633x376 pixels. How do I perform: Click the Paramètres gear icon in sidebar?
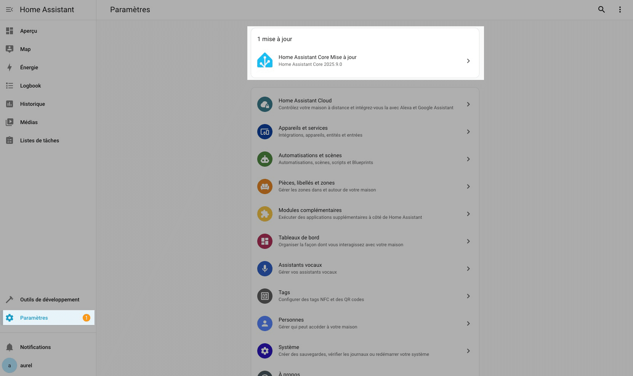click(10, 318)
